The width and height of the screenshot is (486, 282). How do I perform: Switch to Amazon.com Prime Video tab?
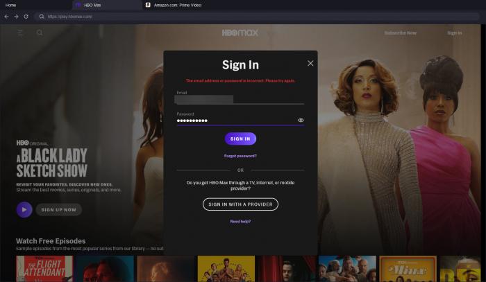[x=178, y=5]
